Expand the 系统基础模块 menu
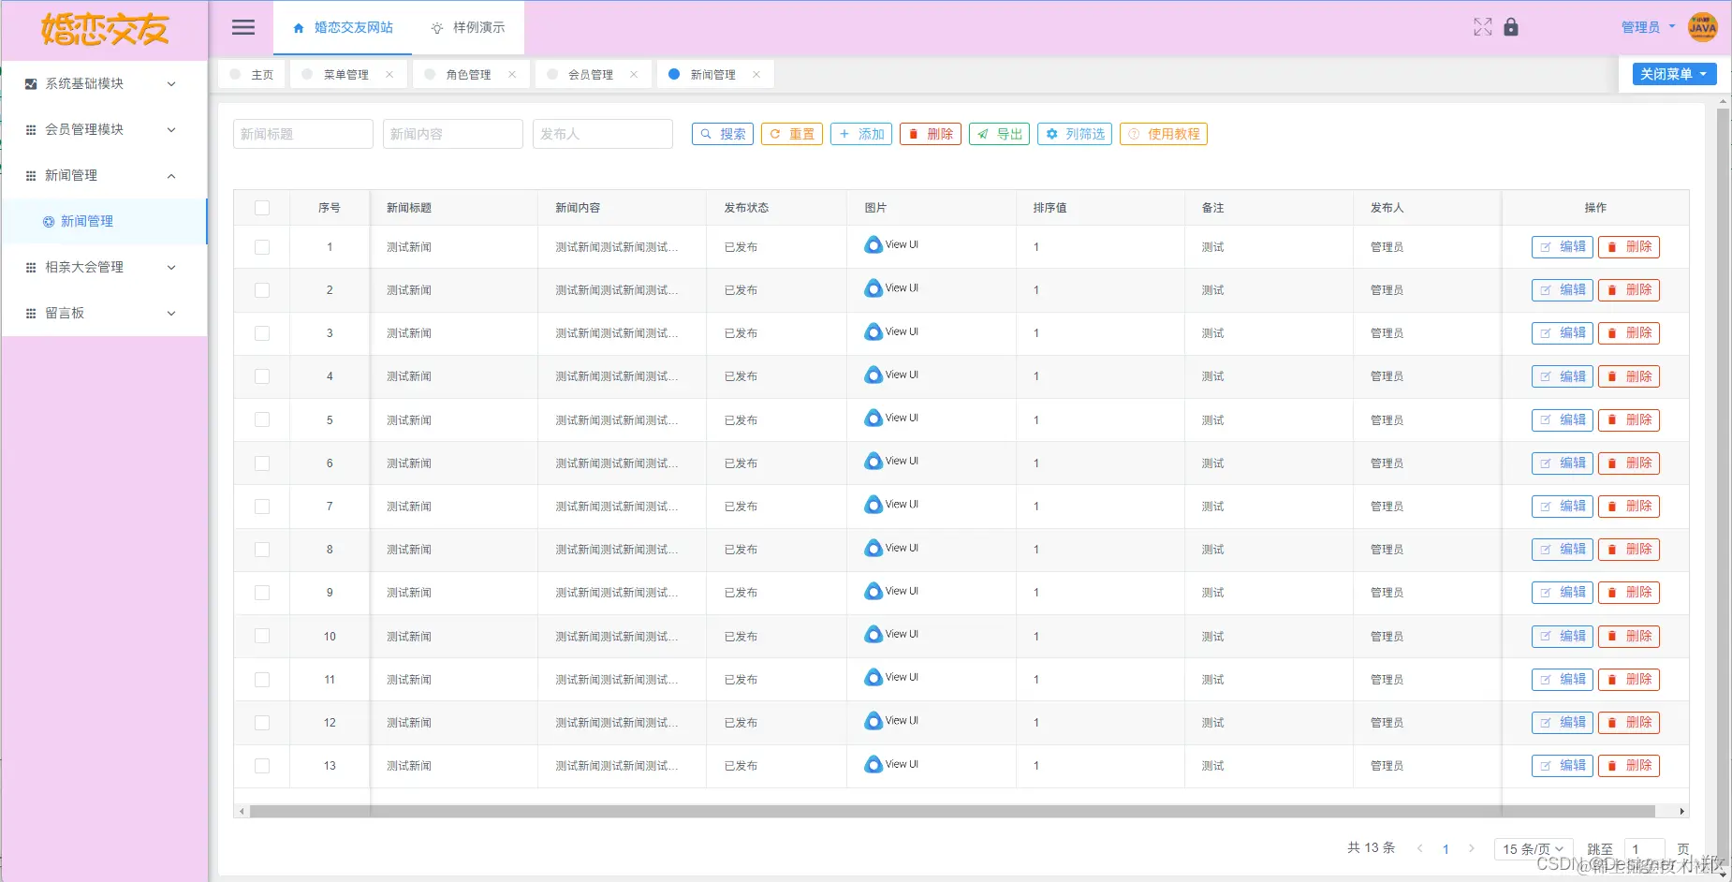 click(104, 84)
